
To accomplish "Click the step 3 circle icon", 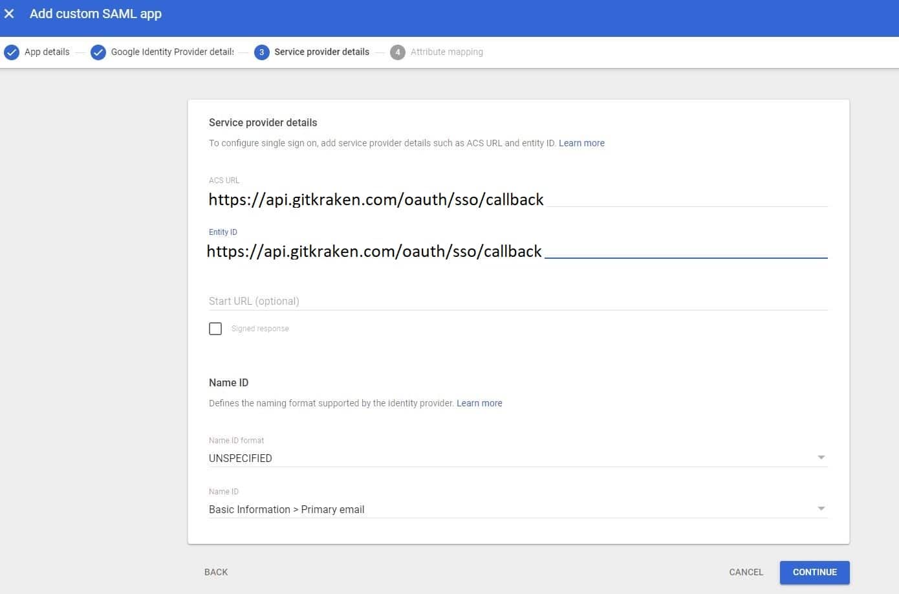I will [261, 52].
